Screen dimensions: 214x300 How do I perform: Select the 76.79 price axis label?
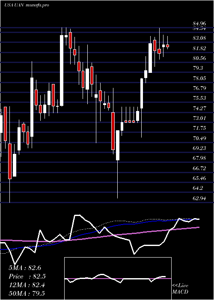pyautogui.click(x=199, y=88)
